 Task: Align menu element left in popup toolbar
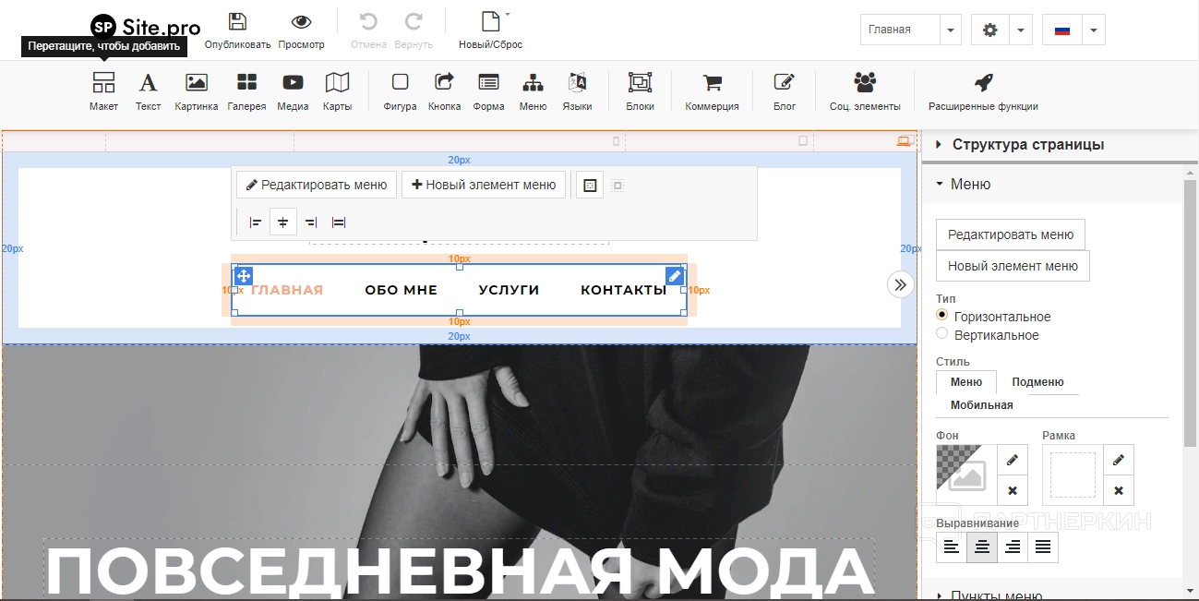(x=256, y=222)
